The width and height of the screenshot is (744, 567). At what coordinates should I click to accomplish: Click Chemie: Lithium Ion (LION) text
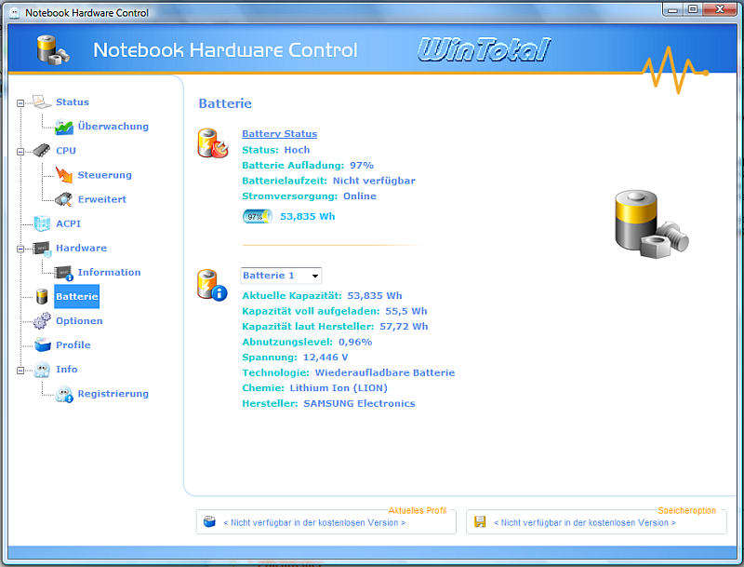pos(314,388)
